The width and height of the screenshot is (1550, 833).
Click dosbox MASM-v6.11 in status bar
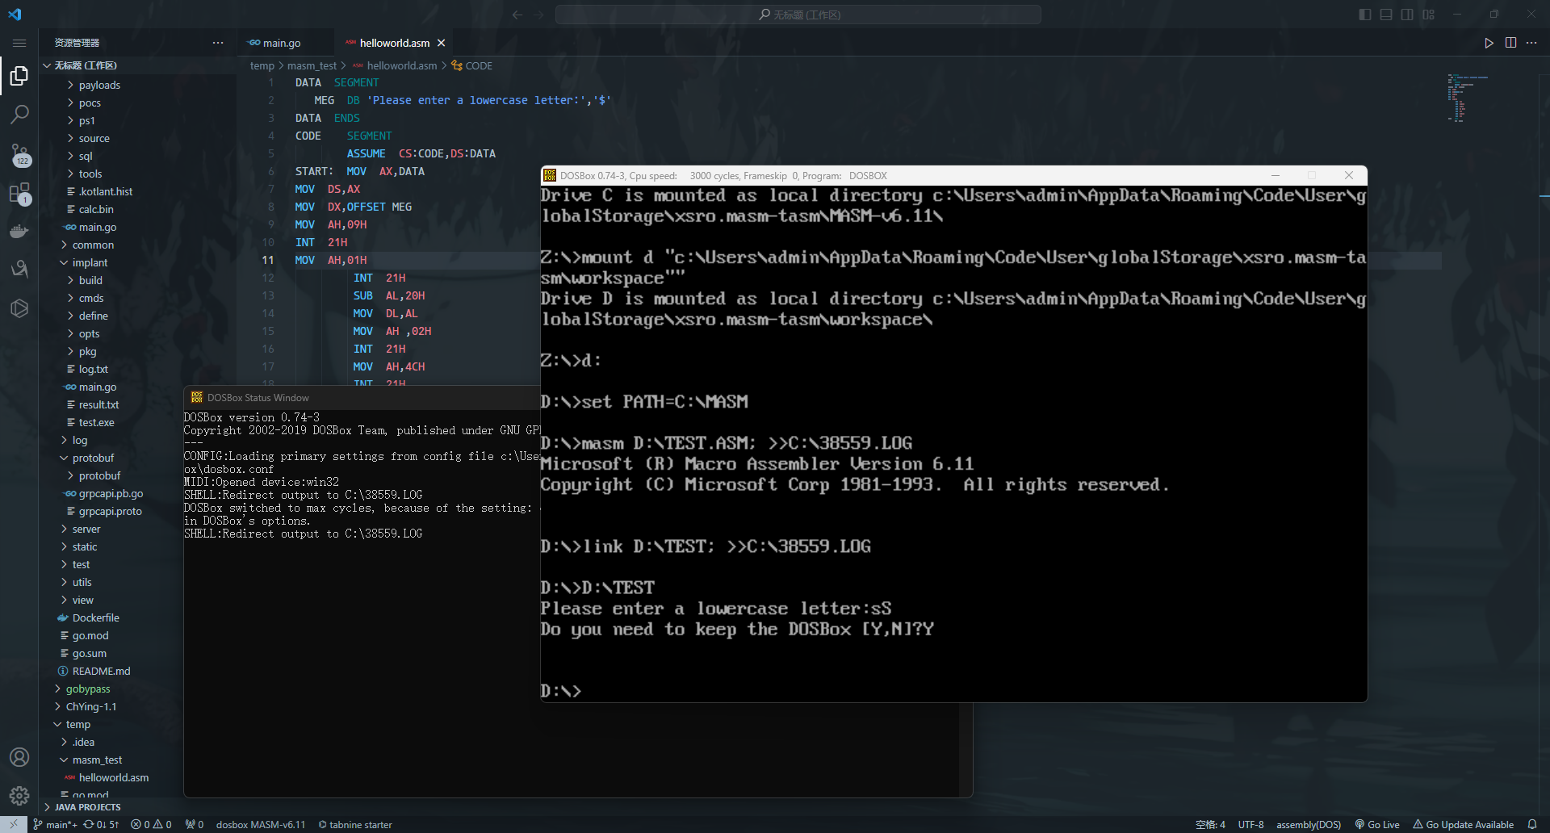(x=261, y=824)
